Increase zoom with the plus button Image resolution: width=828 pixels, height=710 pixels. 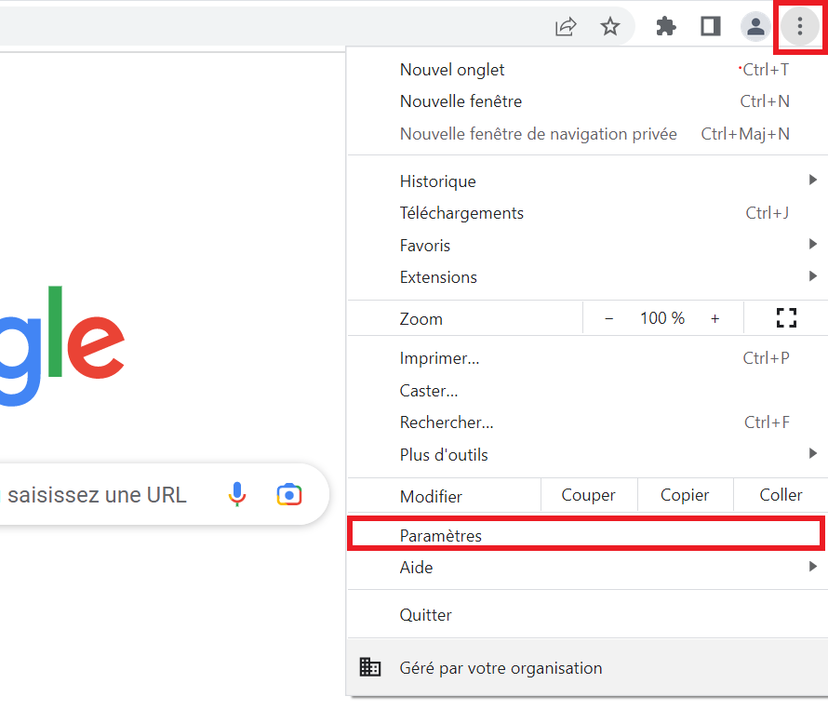[714, 318]
